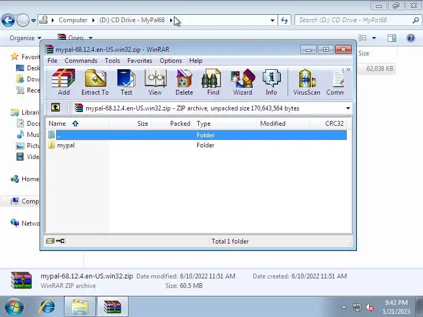The image size is (423, 317).
Task: Click the Extract To toolbar icon
Action: click(95, 82)
